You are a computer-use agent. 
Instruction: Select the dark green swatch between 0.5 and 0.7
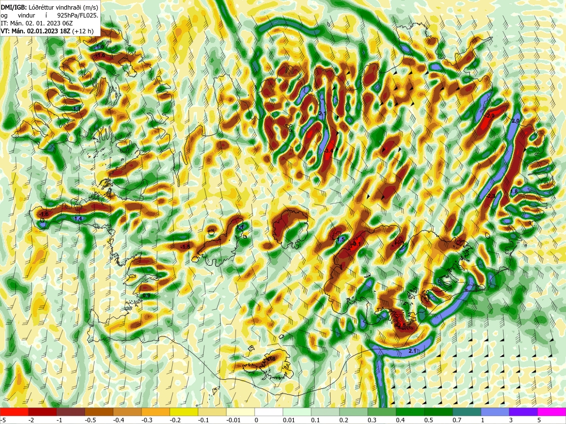click(439, 412)
